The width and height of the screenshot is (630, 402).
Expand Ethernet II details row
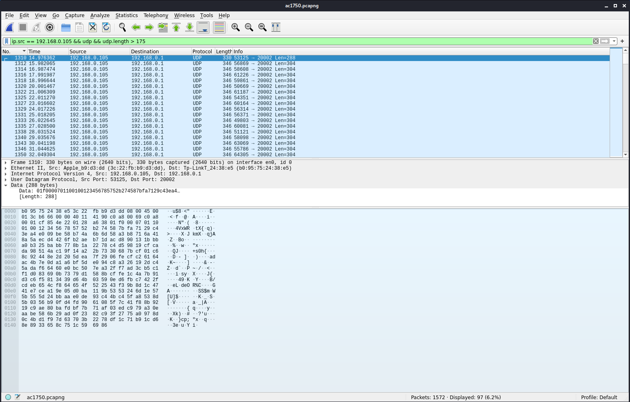(x=6, y=168)
